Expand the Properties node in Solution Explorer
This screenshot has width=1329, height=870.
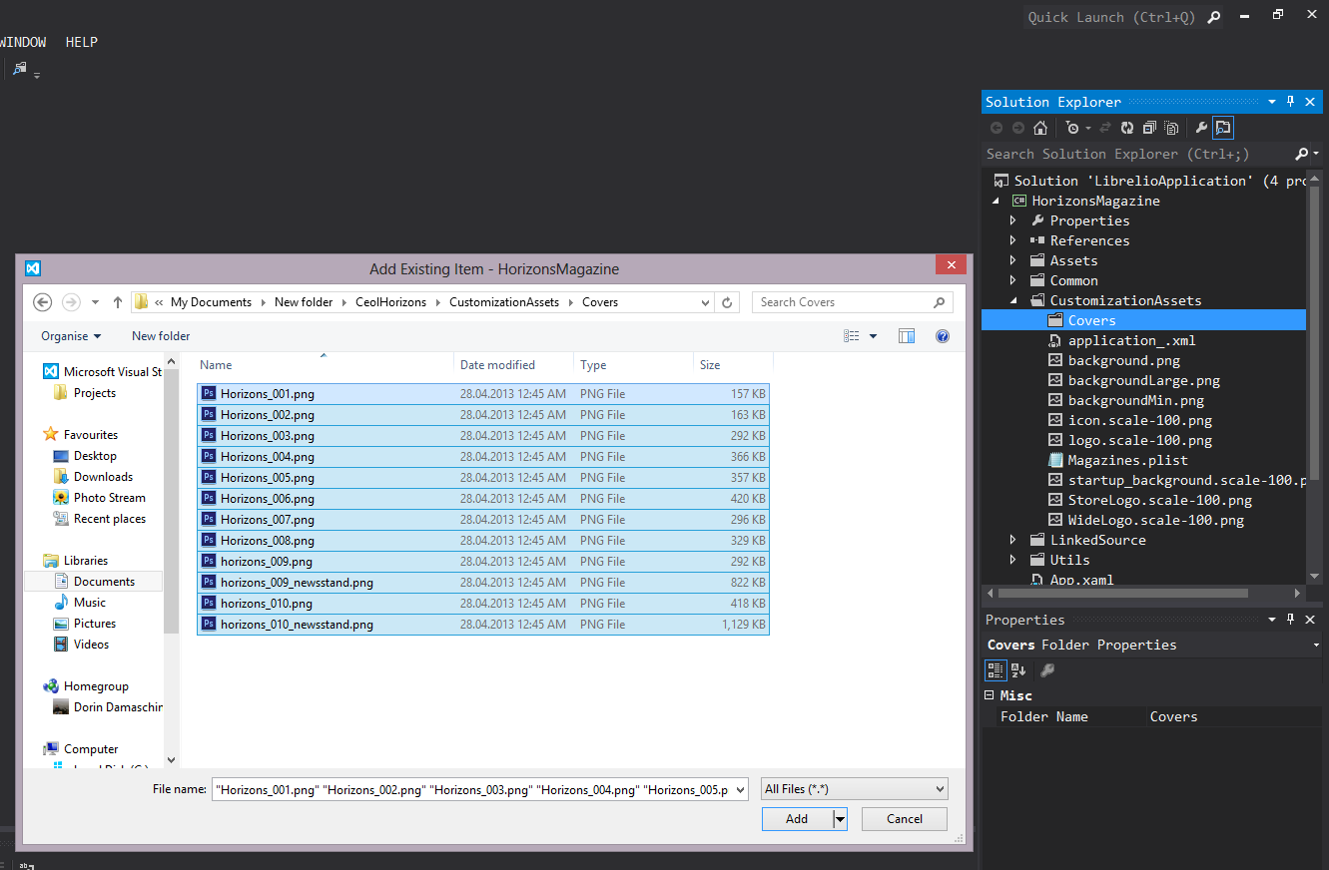point(1012,220)
